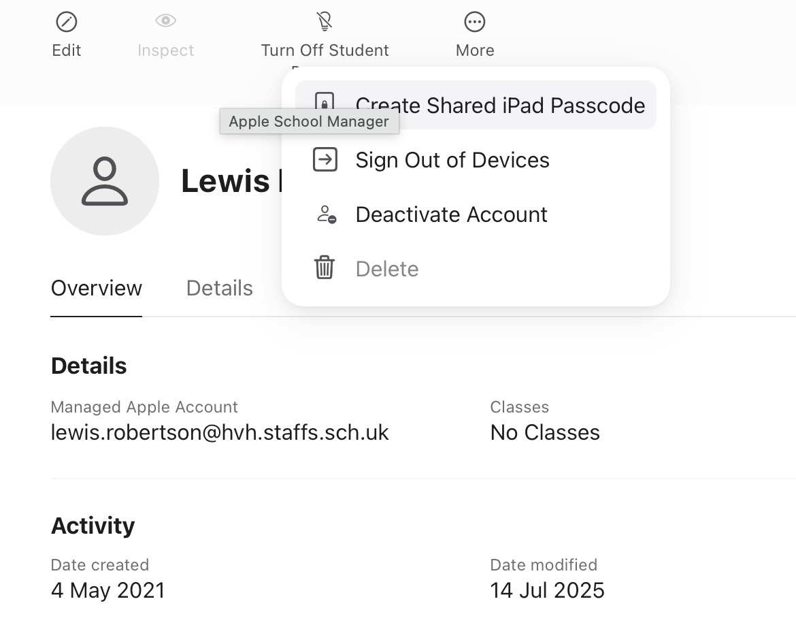796x644 pixels.
Task: Click the No Classes value
Action: (x=545, y=432)
